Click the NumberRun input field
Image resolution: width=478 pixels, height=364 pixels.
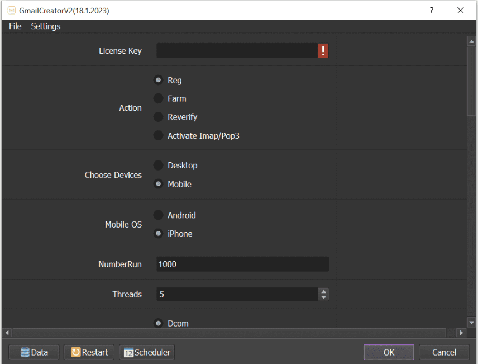243,264
